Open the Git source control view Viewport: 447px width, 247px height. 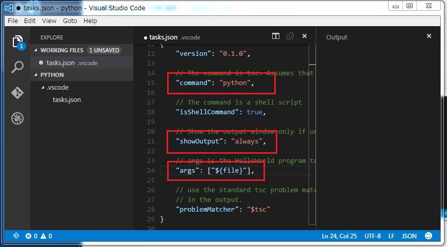[x=17, y=93]
